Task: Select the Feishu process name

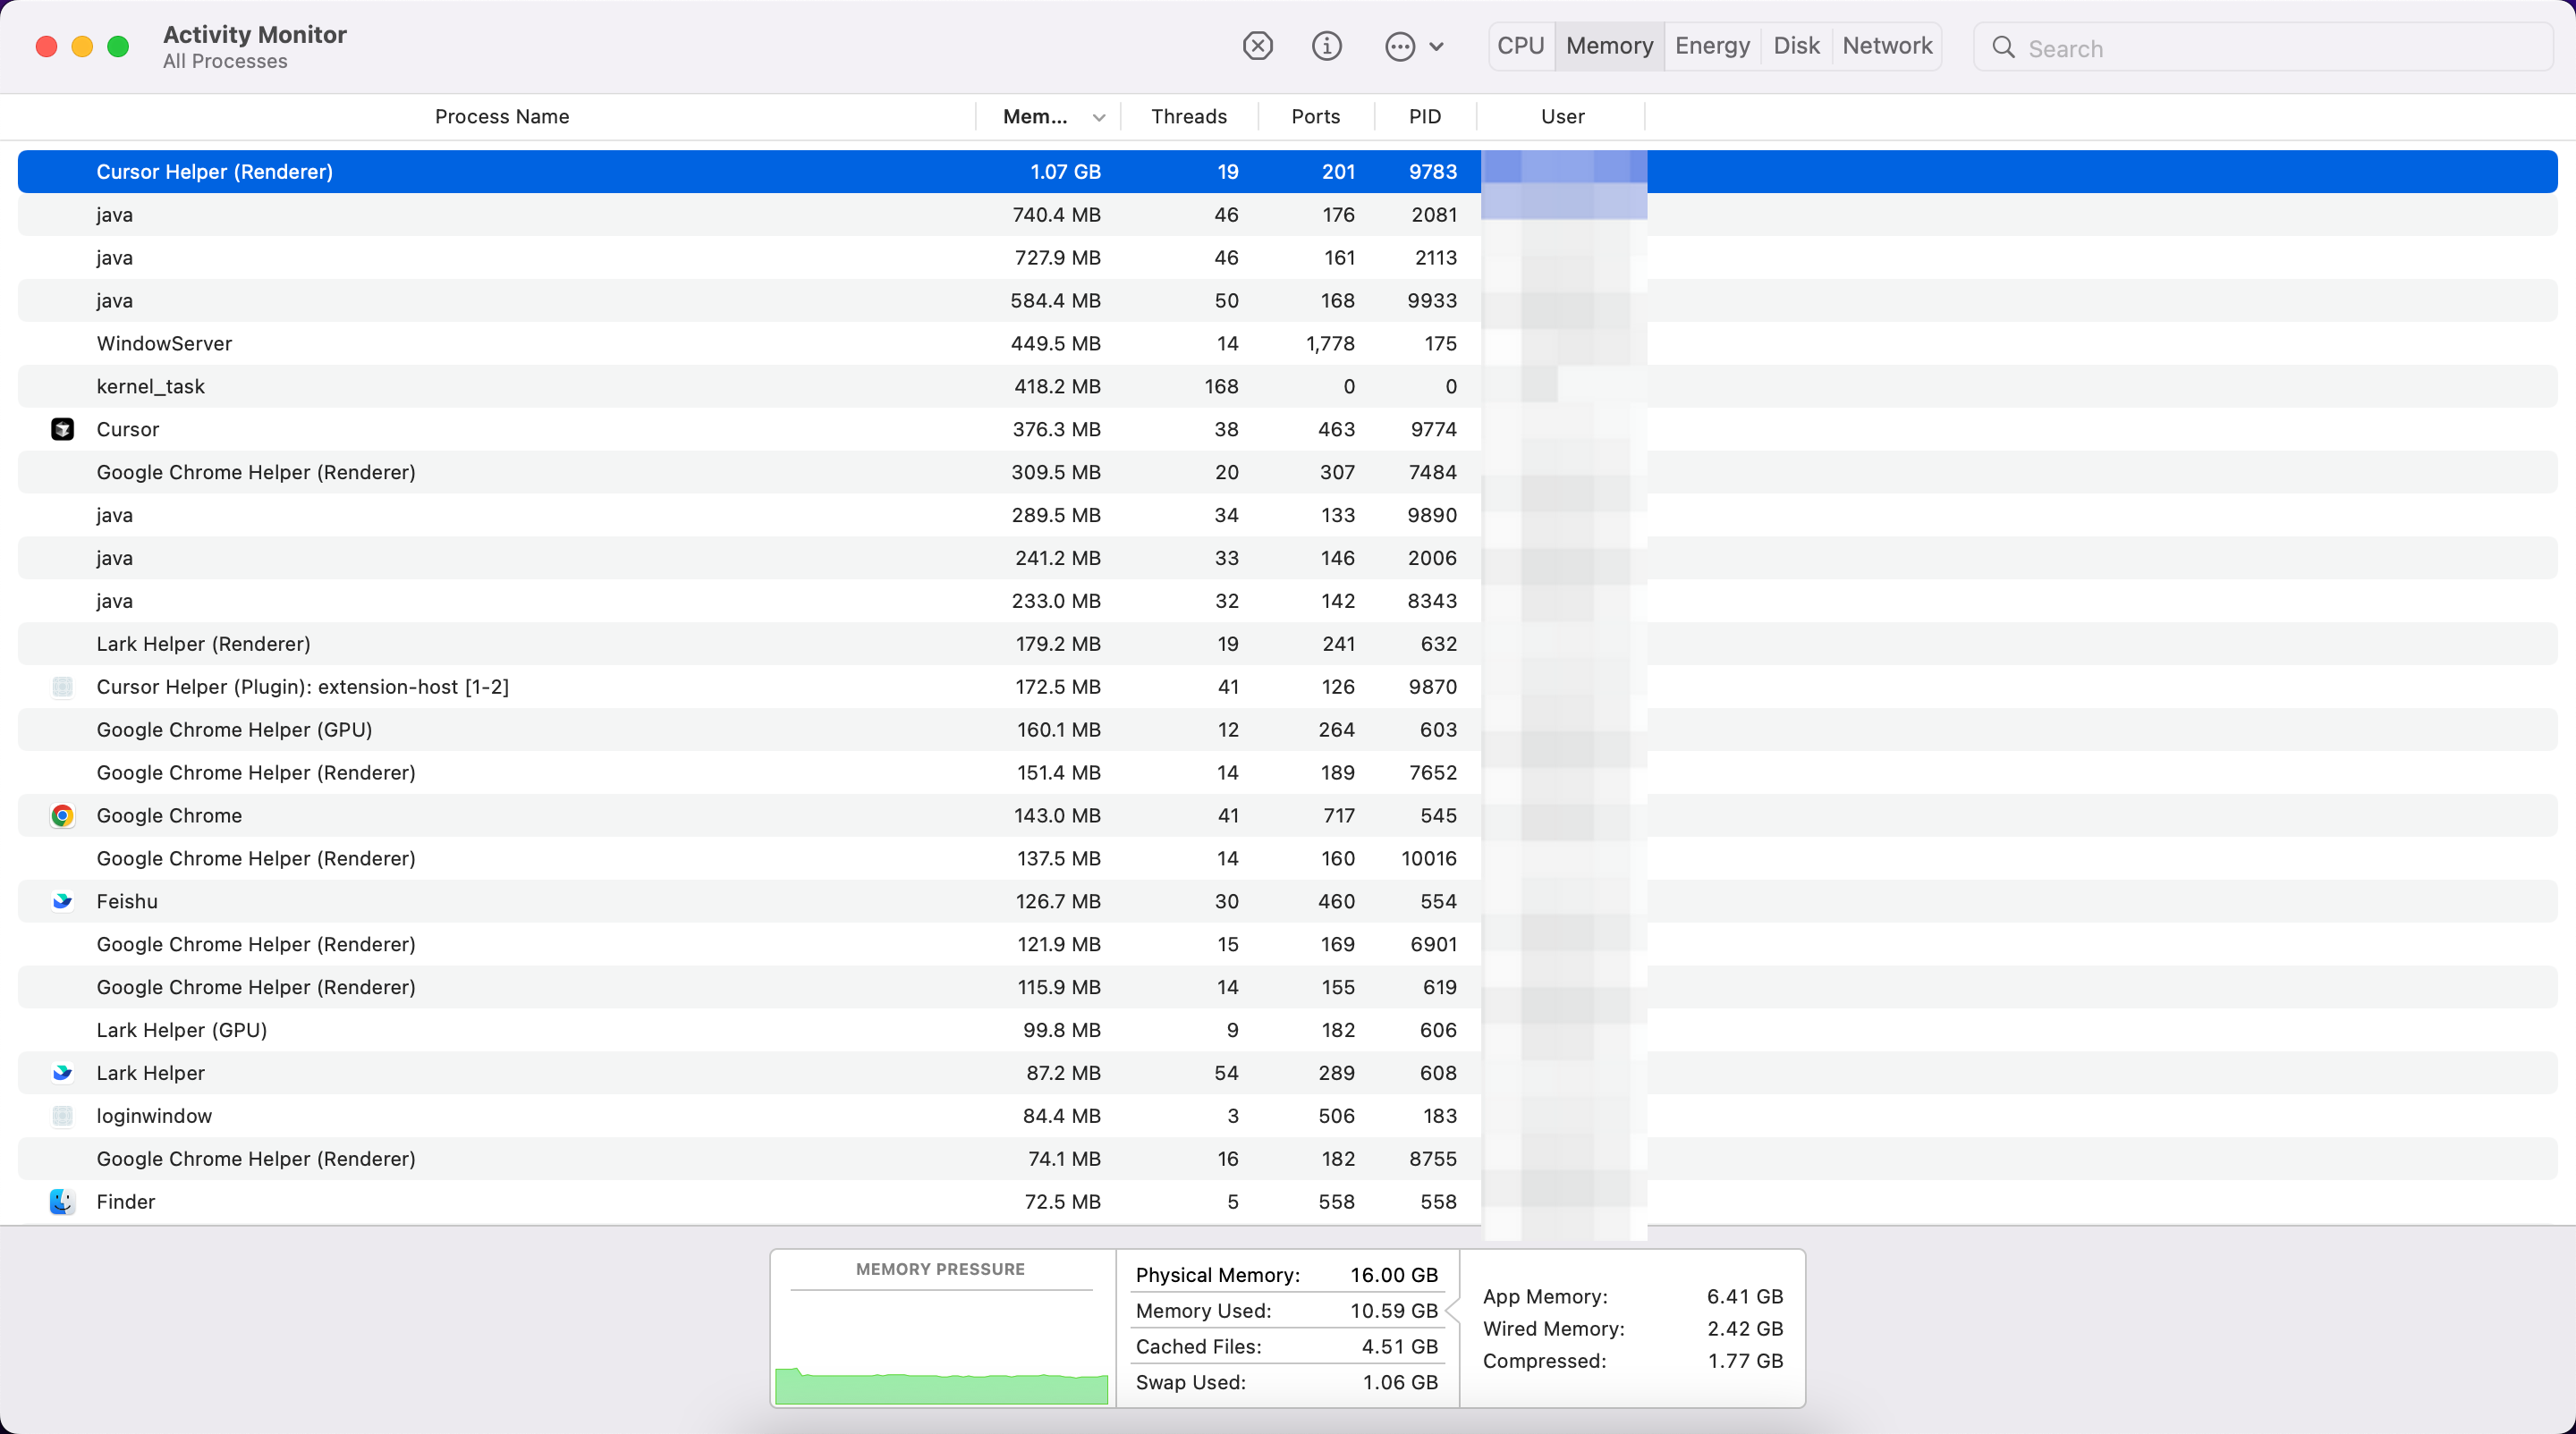Action: coord(127,902)
